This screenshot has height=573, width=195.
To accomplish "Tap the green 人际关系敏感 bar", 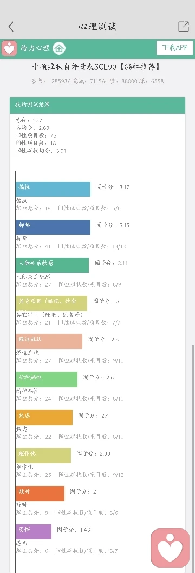I will (52, 265).
